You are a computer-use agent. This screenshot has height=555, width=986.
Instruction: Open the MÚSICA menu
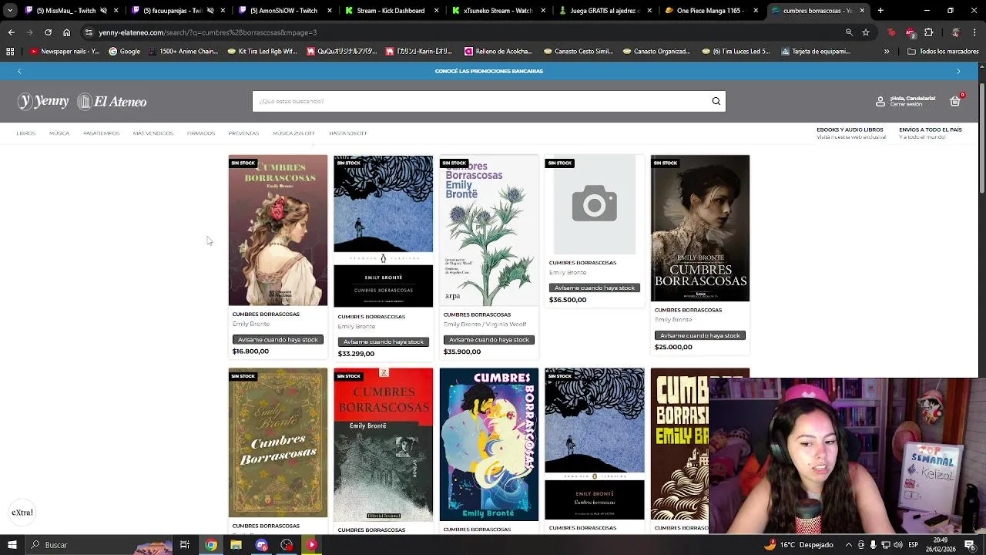pos(59,133)
